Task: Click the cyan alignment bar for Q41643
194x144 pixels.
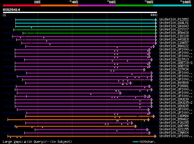Action: (85, 26)
